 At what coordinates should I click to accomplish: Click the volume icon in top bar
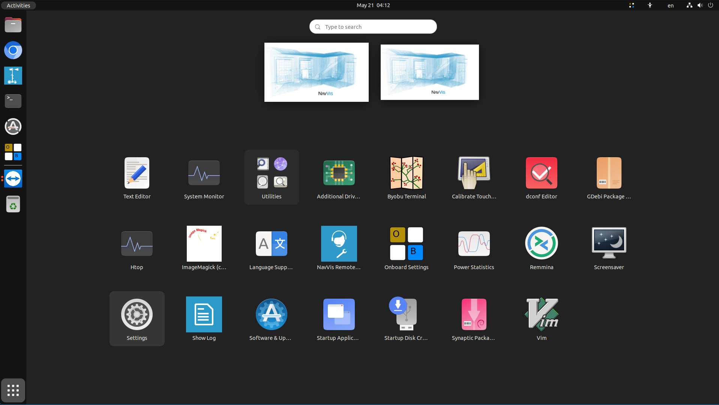point(700,5)
